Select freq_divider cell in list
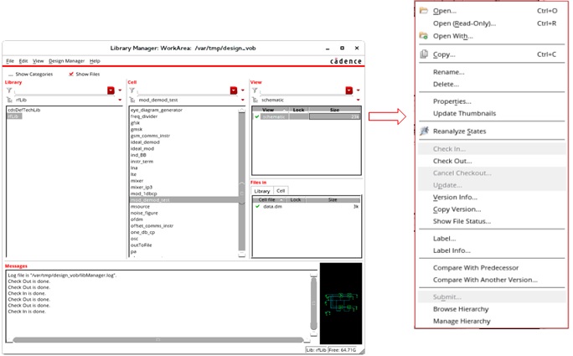Image resolution: width=573 pixels, height=356 pixels. point(144,116)
